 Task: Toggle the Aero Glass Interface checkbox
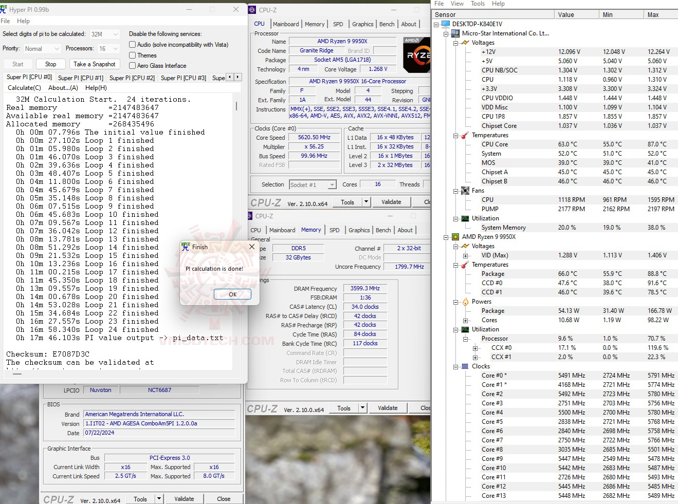click(x=133, y=66)
